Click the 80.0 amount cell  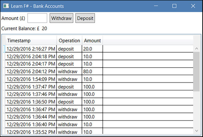[x=92, y=71]
